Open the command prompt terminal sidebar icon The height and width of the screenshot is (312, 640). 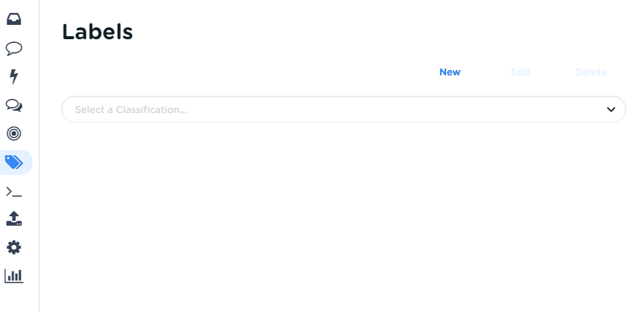[14, 191]
